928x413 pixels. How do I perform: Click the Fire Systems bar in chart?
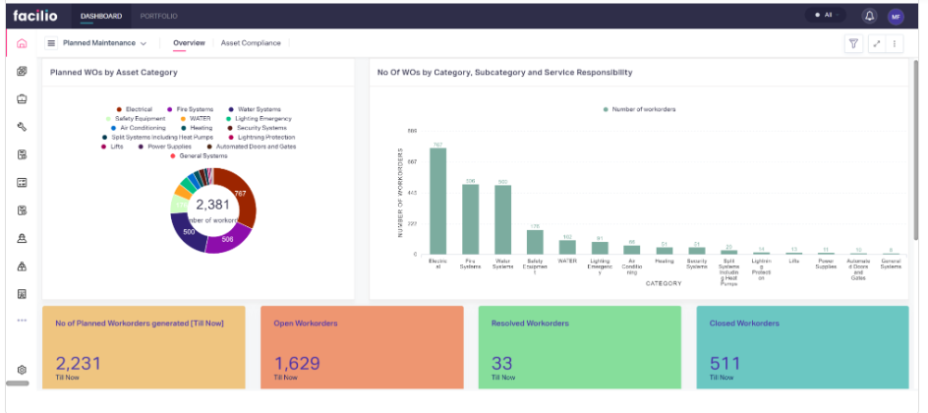point(471,219)
